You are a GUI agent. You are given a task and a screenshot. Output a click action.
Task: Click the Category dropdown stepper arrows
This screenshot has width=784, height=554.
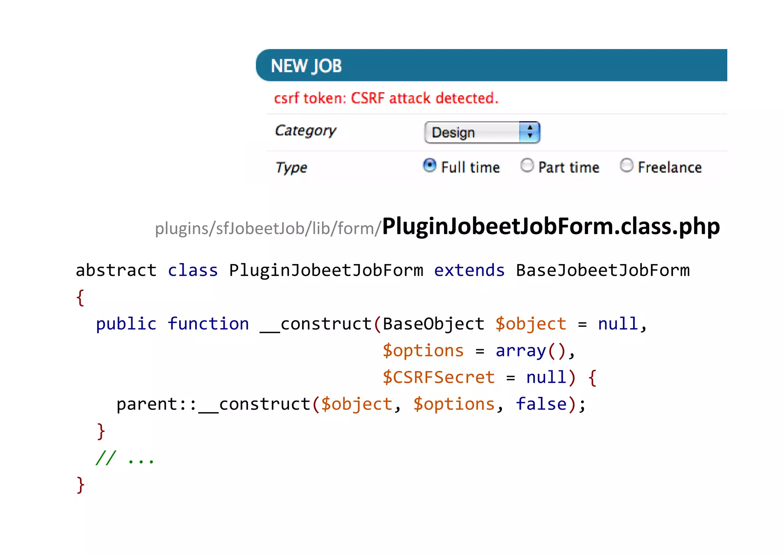[530, 132]
